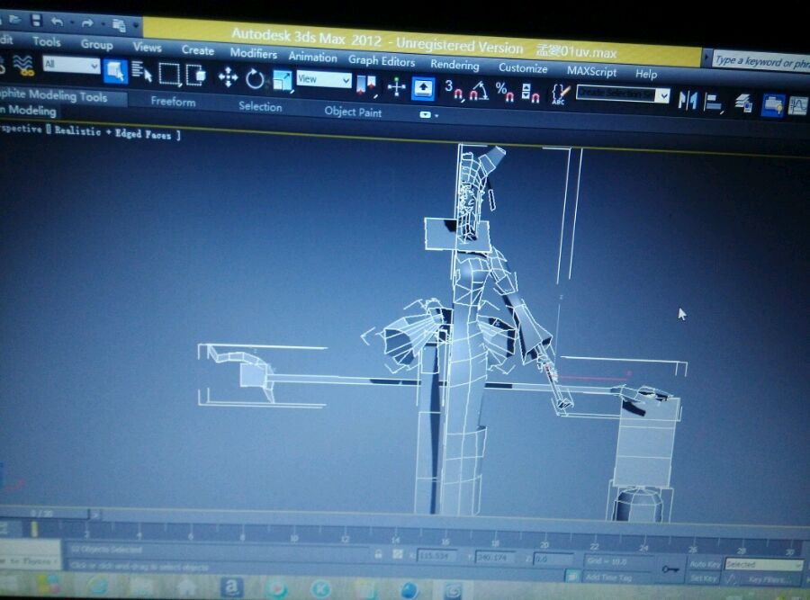Open the Modifiers menu

[253, 53]
